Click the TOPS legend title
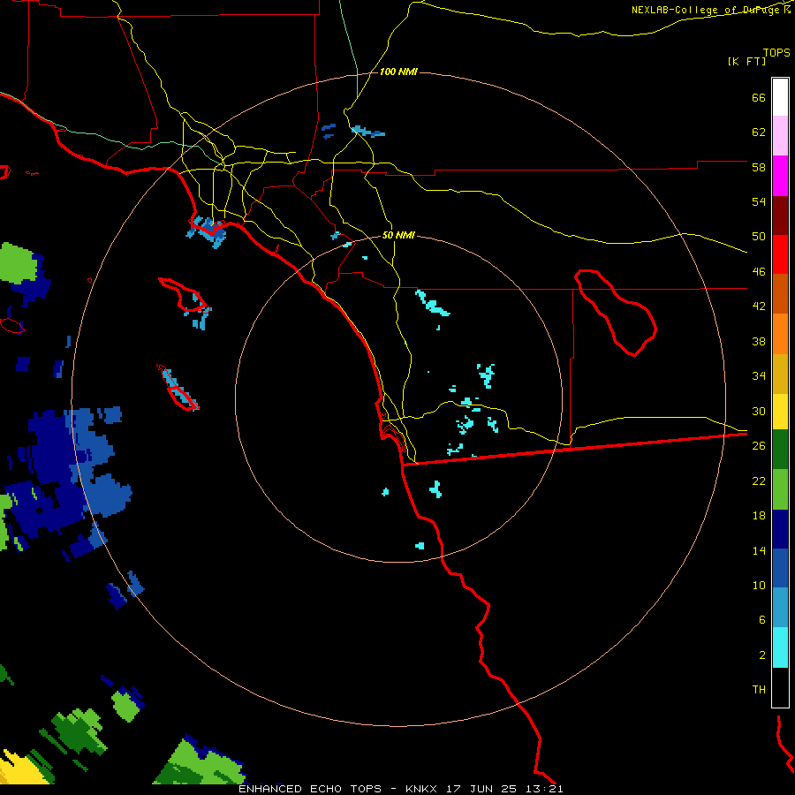Viewport: 795px width, 795px height. click(776, 52)
